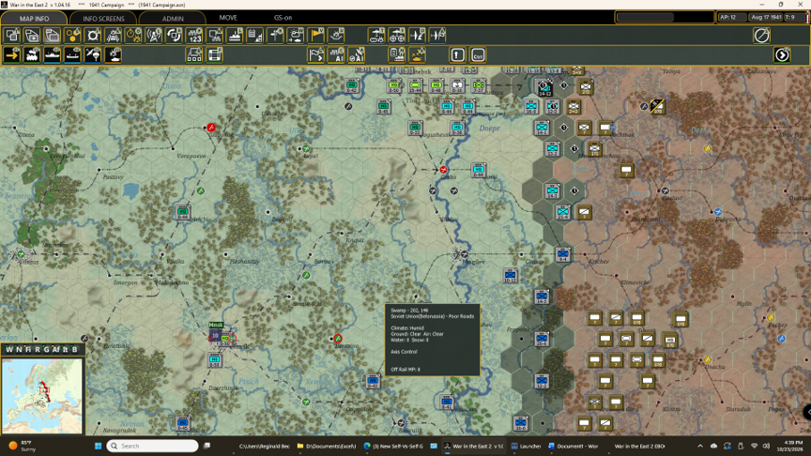Toggle the 'W' minimap filter

(9, 349)
